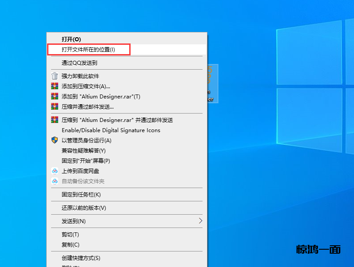Choose 打开文件所在的位置(I) menu entry
The image size is (354, 267).
(x=88, y=49)
